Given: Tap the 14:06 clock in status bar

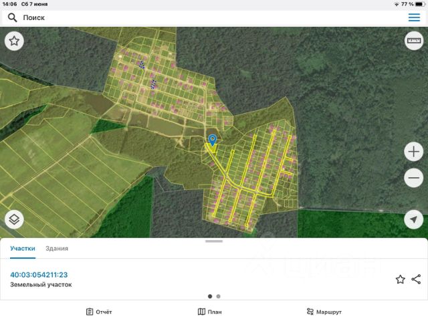Looking at the screenshot, I should pos(9,4).
